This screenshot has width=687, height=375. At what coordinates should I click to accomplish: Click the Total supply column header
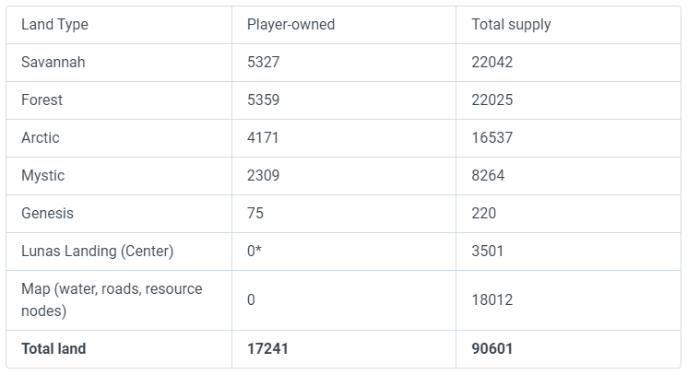click(x=511, y=25)
